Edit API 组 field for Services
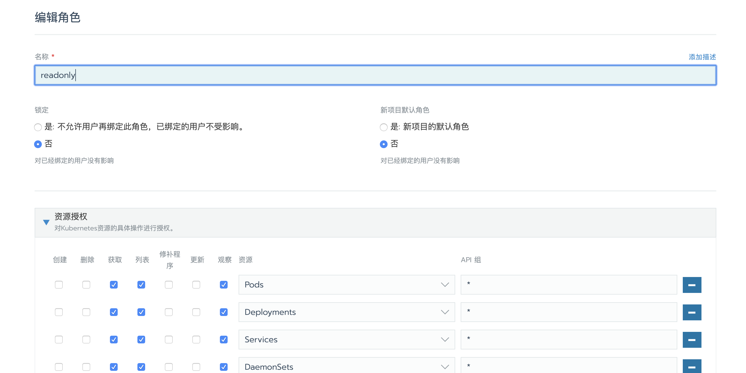The image size is (746, 373). click(x=569, y=340)
